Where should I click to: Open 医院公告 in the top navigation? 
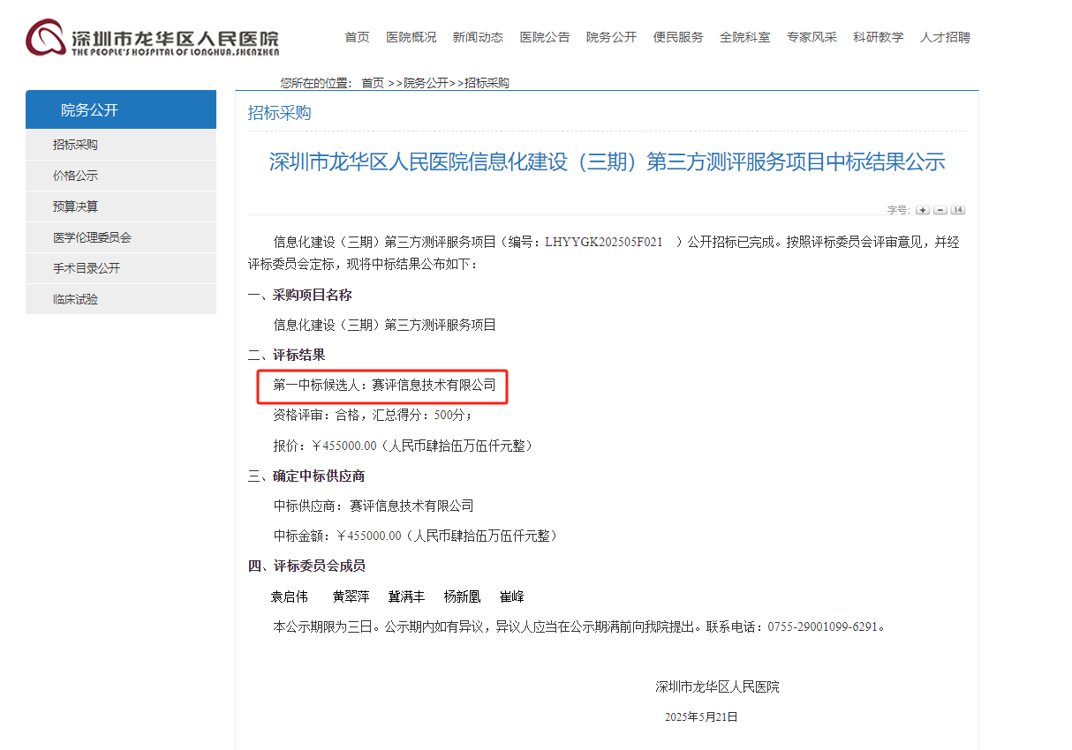click(x=545, y=37)
